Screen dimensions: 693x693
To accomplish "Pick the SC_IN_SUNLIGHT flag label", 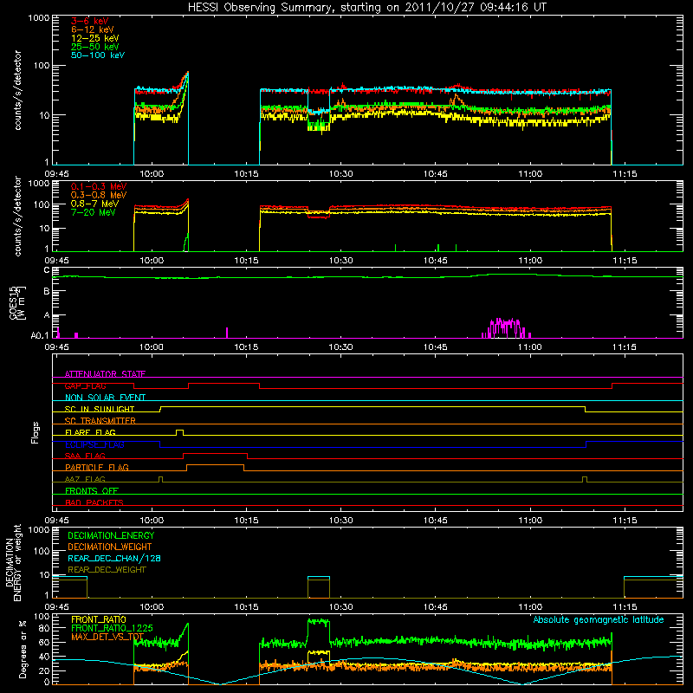I will tap(100, 409).
